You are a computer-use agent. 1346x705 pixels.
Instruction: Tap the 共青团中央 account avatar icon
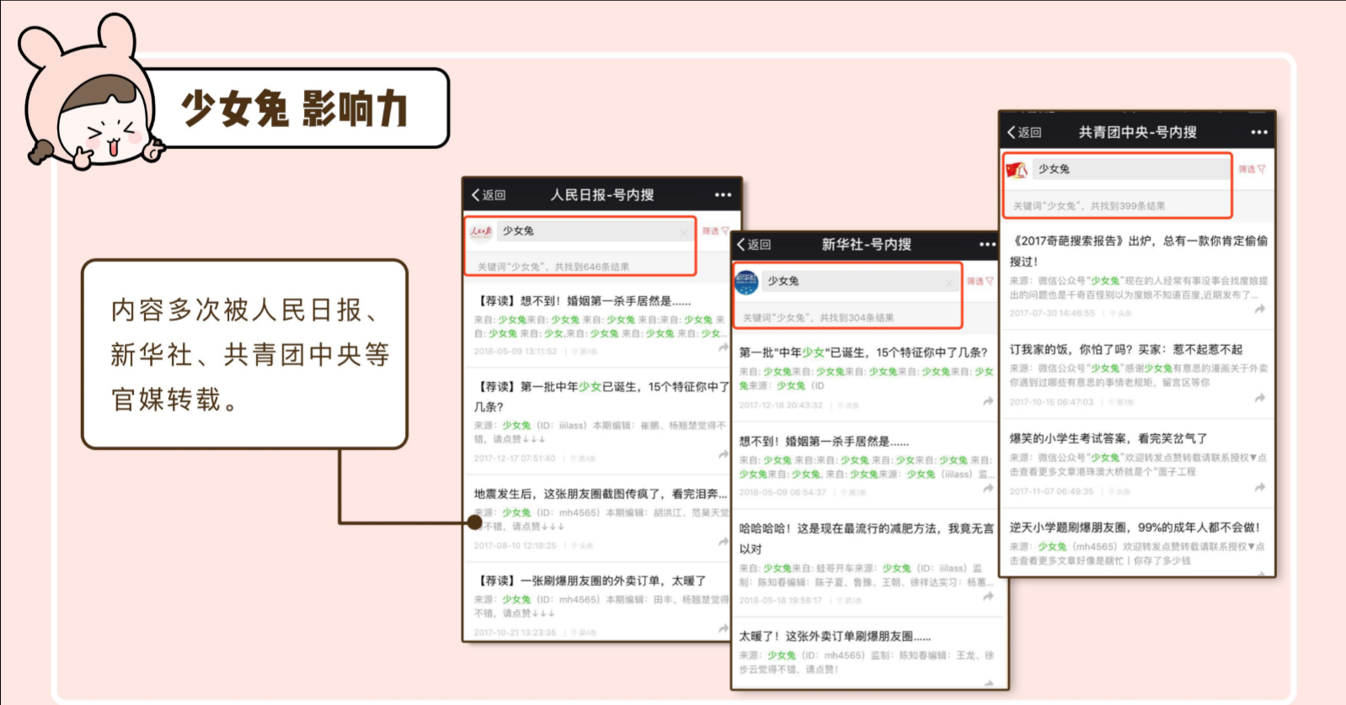[1017, 170]
